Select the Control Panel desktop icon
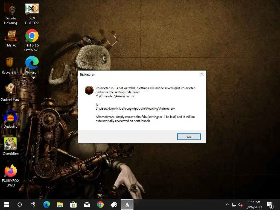The width and height of the screenshot is (280, 210). 11,92
